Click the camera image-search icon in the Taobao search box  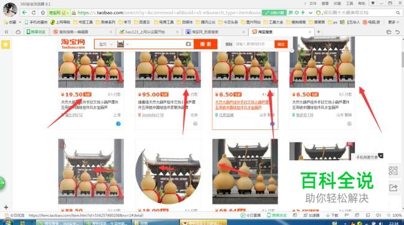click(x=189, y=44)
